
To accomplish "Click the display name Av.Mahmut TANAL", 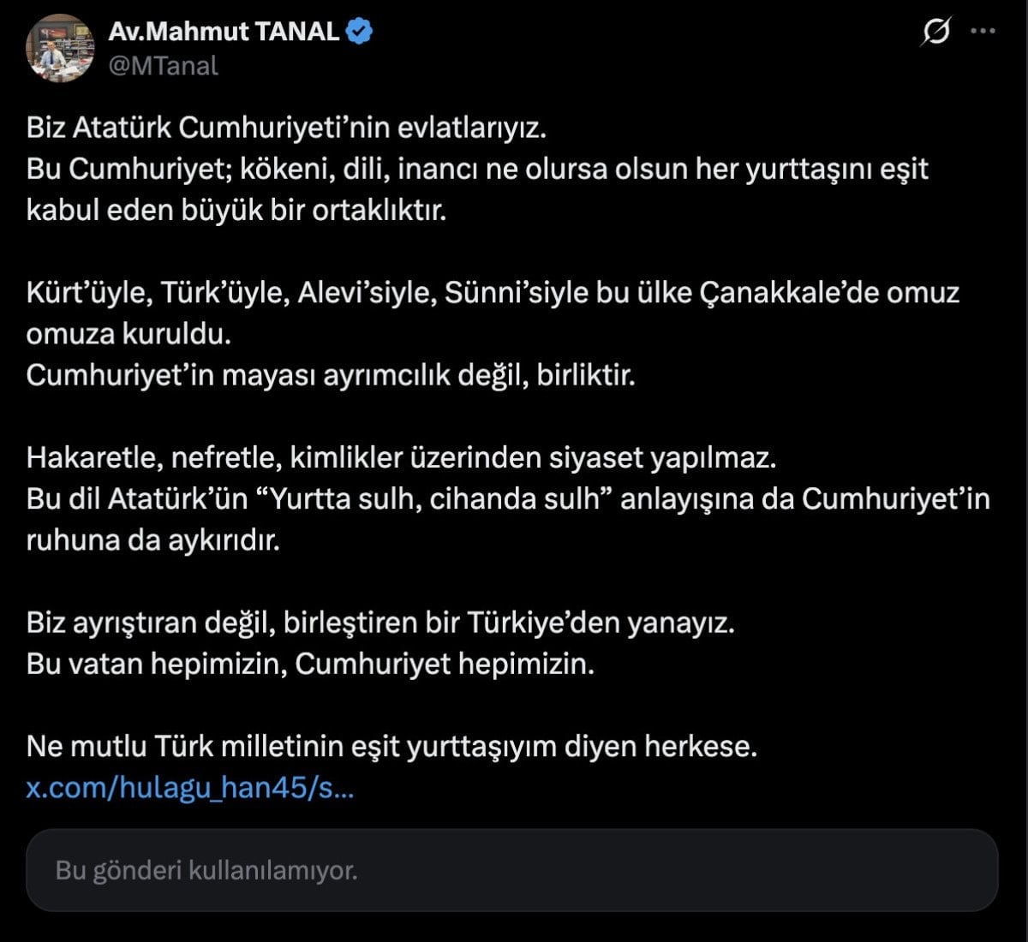I will [224, 32].
